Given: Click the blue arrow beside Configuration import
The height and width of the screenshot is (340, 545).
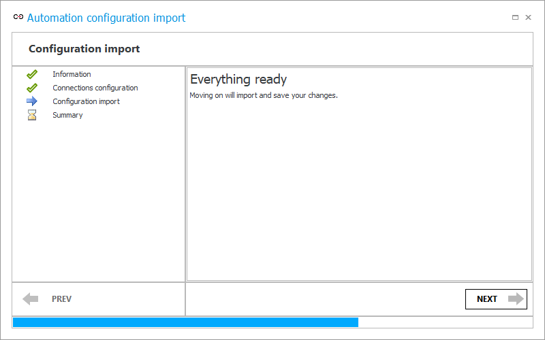Looking at the screenshot, I should pos(32,101).
